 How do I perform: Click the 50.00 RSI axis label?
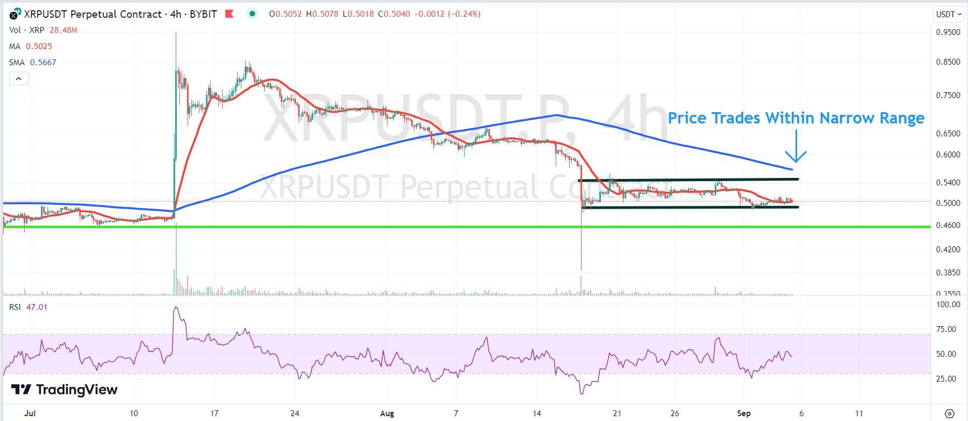pyautogui.click(x=946, y=354)
